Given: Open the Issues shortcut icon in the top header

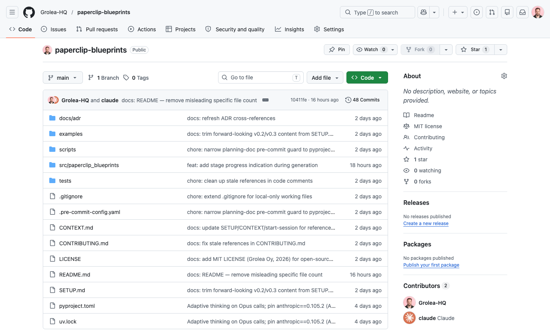Looking at the screenshot, I should click(x=477, y=12).
